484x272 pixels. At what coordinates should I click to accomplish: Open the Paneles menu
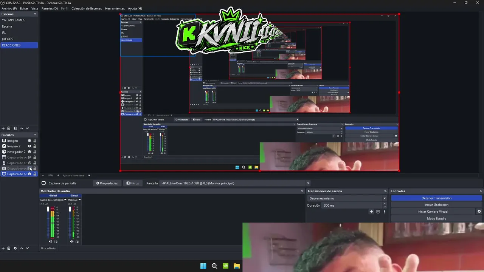click(50, 8)
